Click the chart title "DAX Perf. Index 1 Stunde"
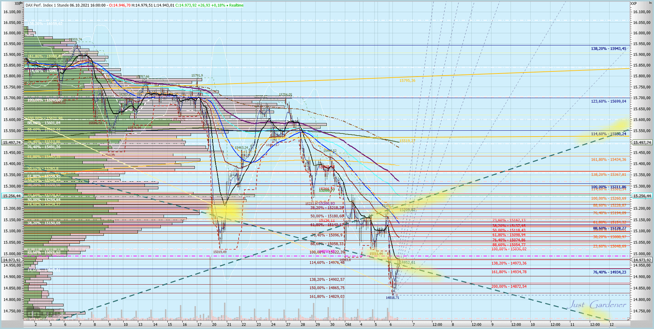654x329 pixels. (x=47, y=6)
